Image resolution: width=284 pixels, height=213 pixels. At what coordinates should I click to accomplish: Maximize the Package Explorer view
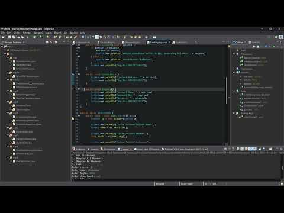coord(68,42)
